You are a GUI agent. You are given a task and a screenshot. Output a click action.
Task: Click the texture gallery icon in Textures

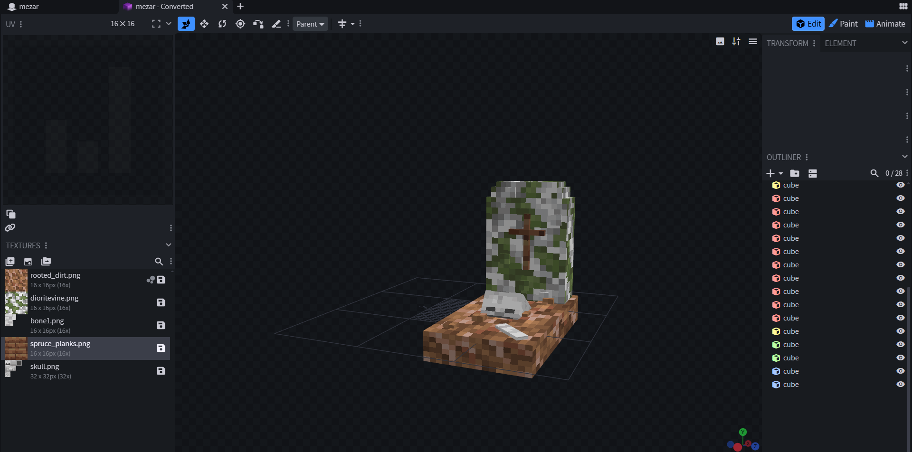(46, 261)
